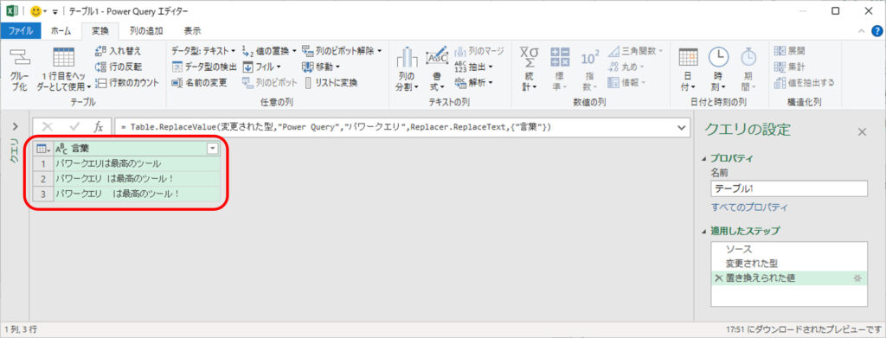Collapse the 適用したステップ section
The width and height of the screenshot is (886, 338).
(704, 231)
